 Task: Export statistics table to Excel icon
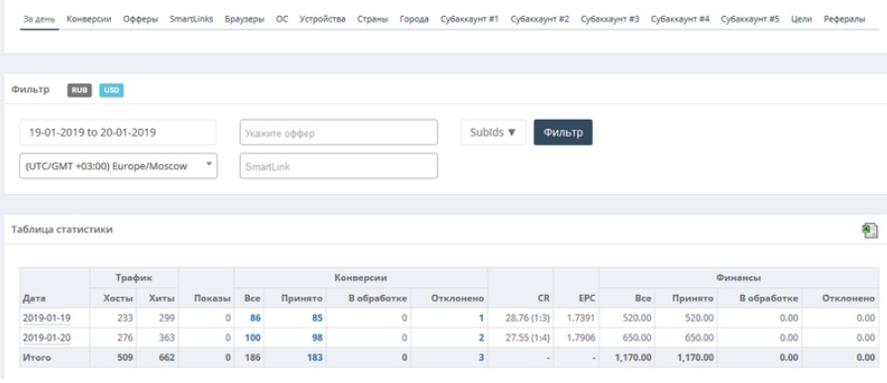(870, 231)
